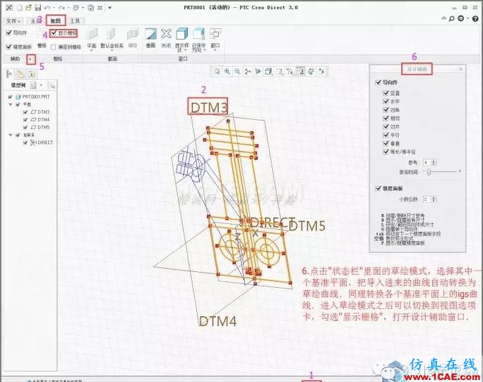Image resolution: width=483 pixels, height=382 pixels.
Task: Open model tree settings dropdown arrow
Action: click(41, 85)
